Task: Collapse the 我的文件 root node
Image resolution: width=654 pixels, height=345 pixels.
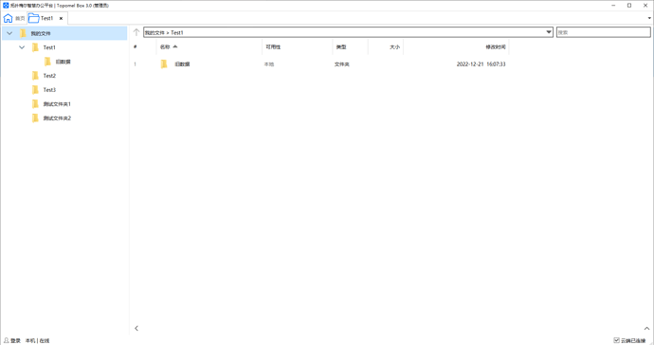Action: click(9, 33)
